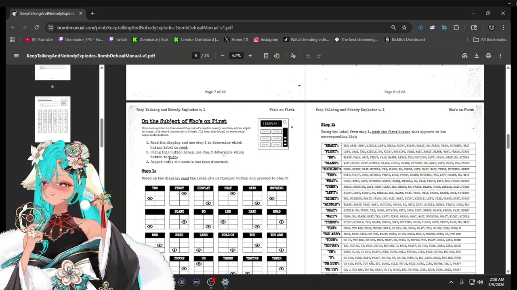Image resolution: width=517 pixels, height=290 pixels.
Task: Zoom out the PDF with minus button
Action: [222, 56]
